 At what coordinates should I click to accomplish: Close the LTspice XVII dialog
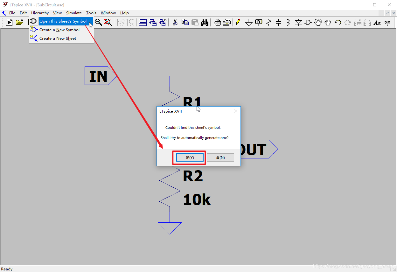pos(236,111)
